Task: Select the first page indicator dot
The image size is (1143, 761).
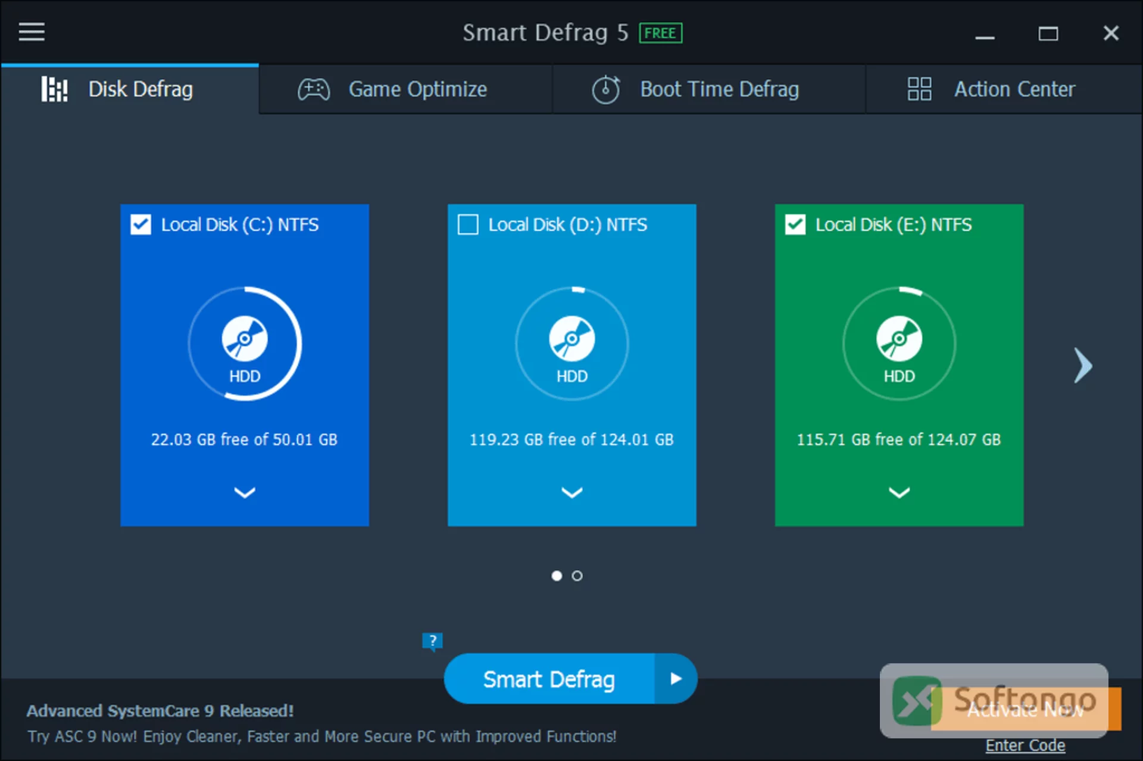Action: [557, 576]
